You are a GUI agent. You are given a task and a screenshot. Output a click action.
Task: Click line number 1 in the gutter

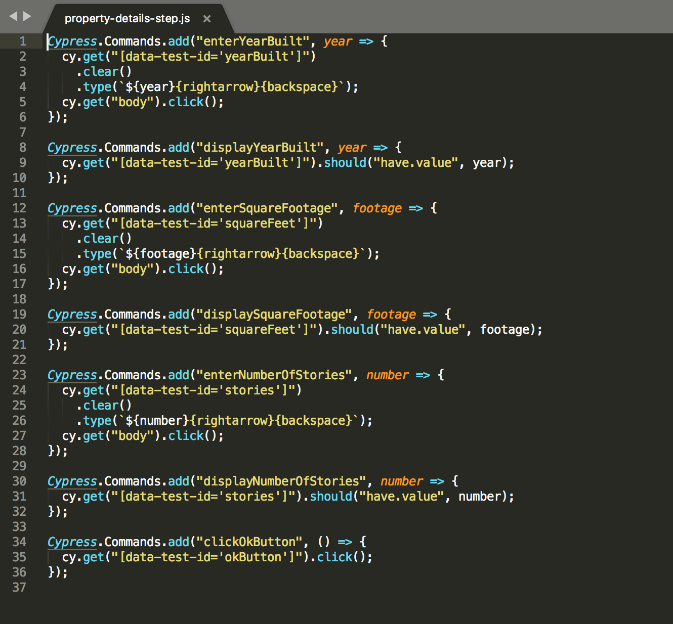[22, 41]
